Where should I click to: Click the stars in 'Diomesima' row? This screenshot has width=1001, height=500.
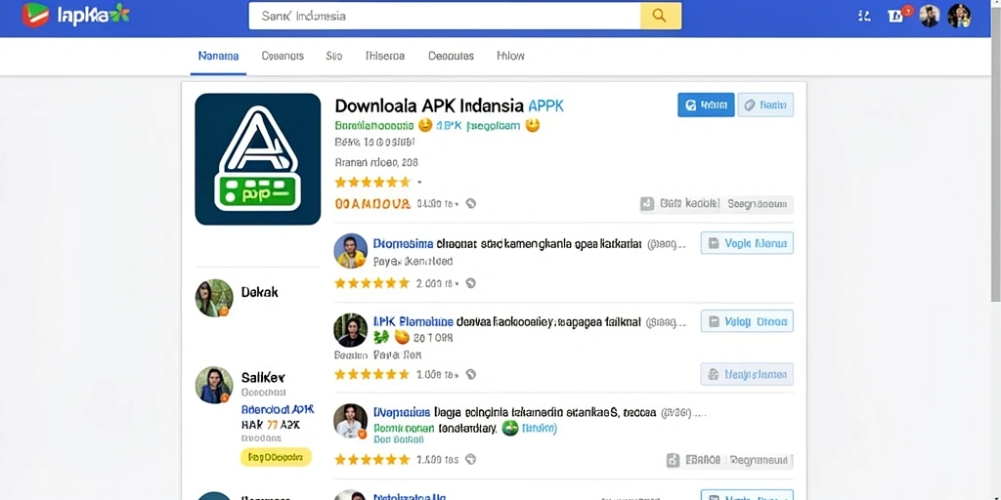(x=371, y=283)
